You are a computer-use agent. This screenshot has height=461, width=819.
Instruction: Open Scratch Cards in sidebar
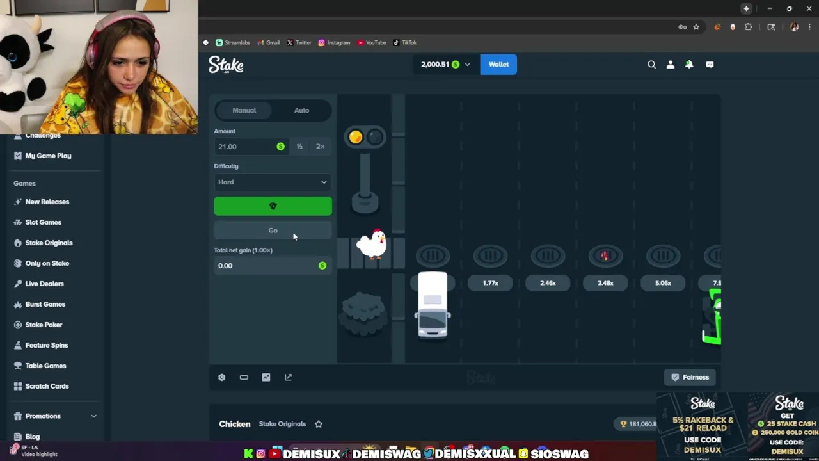[x=41, y=386]
